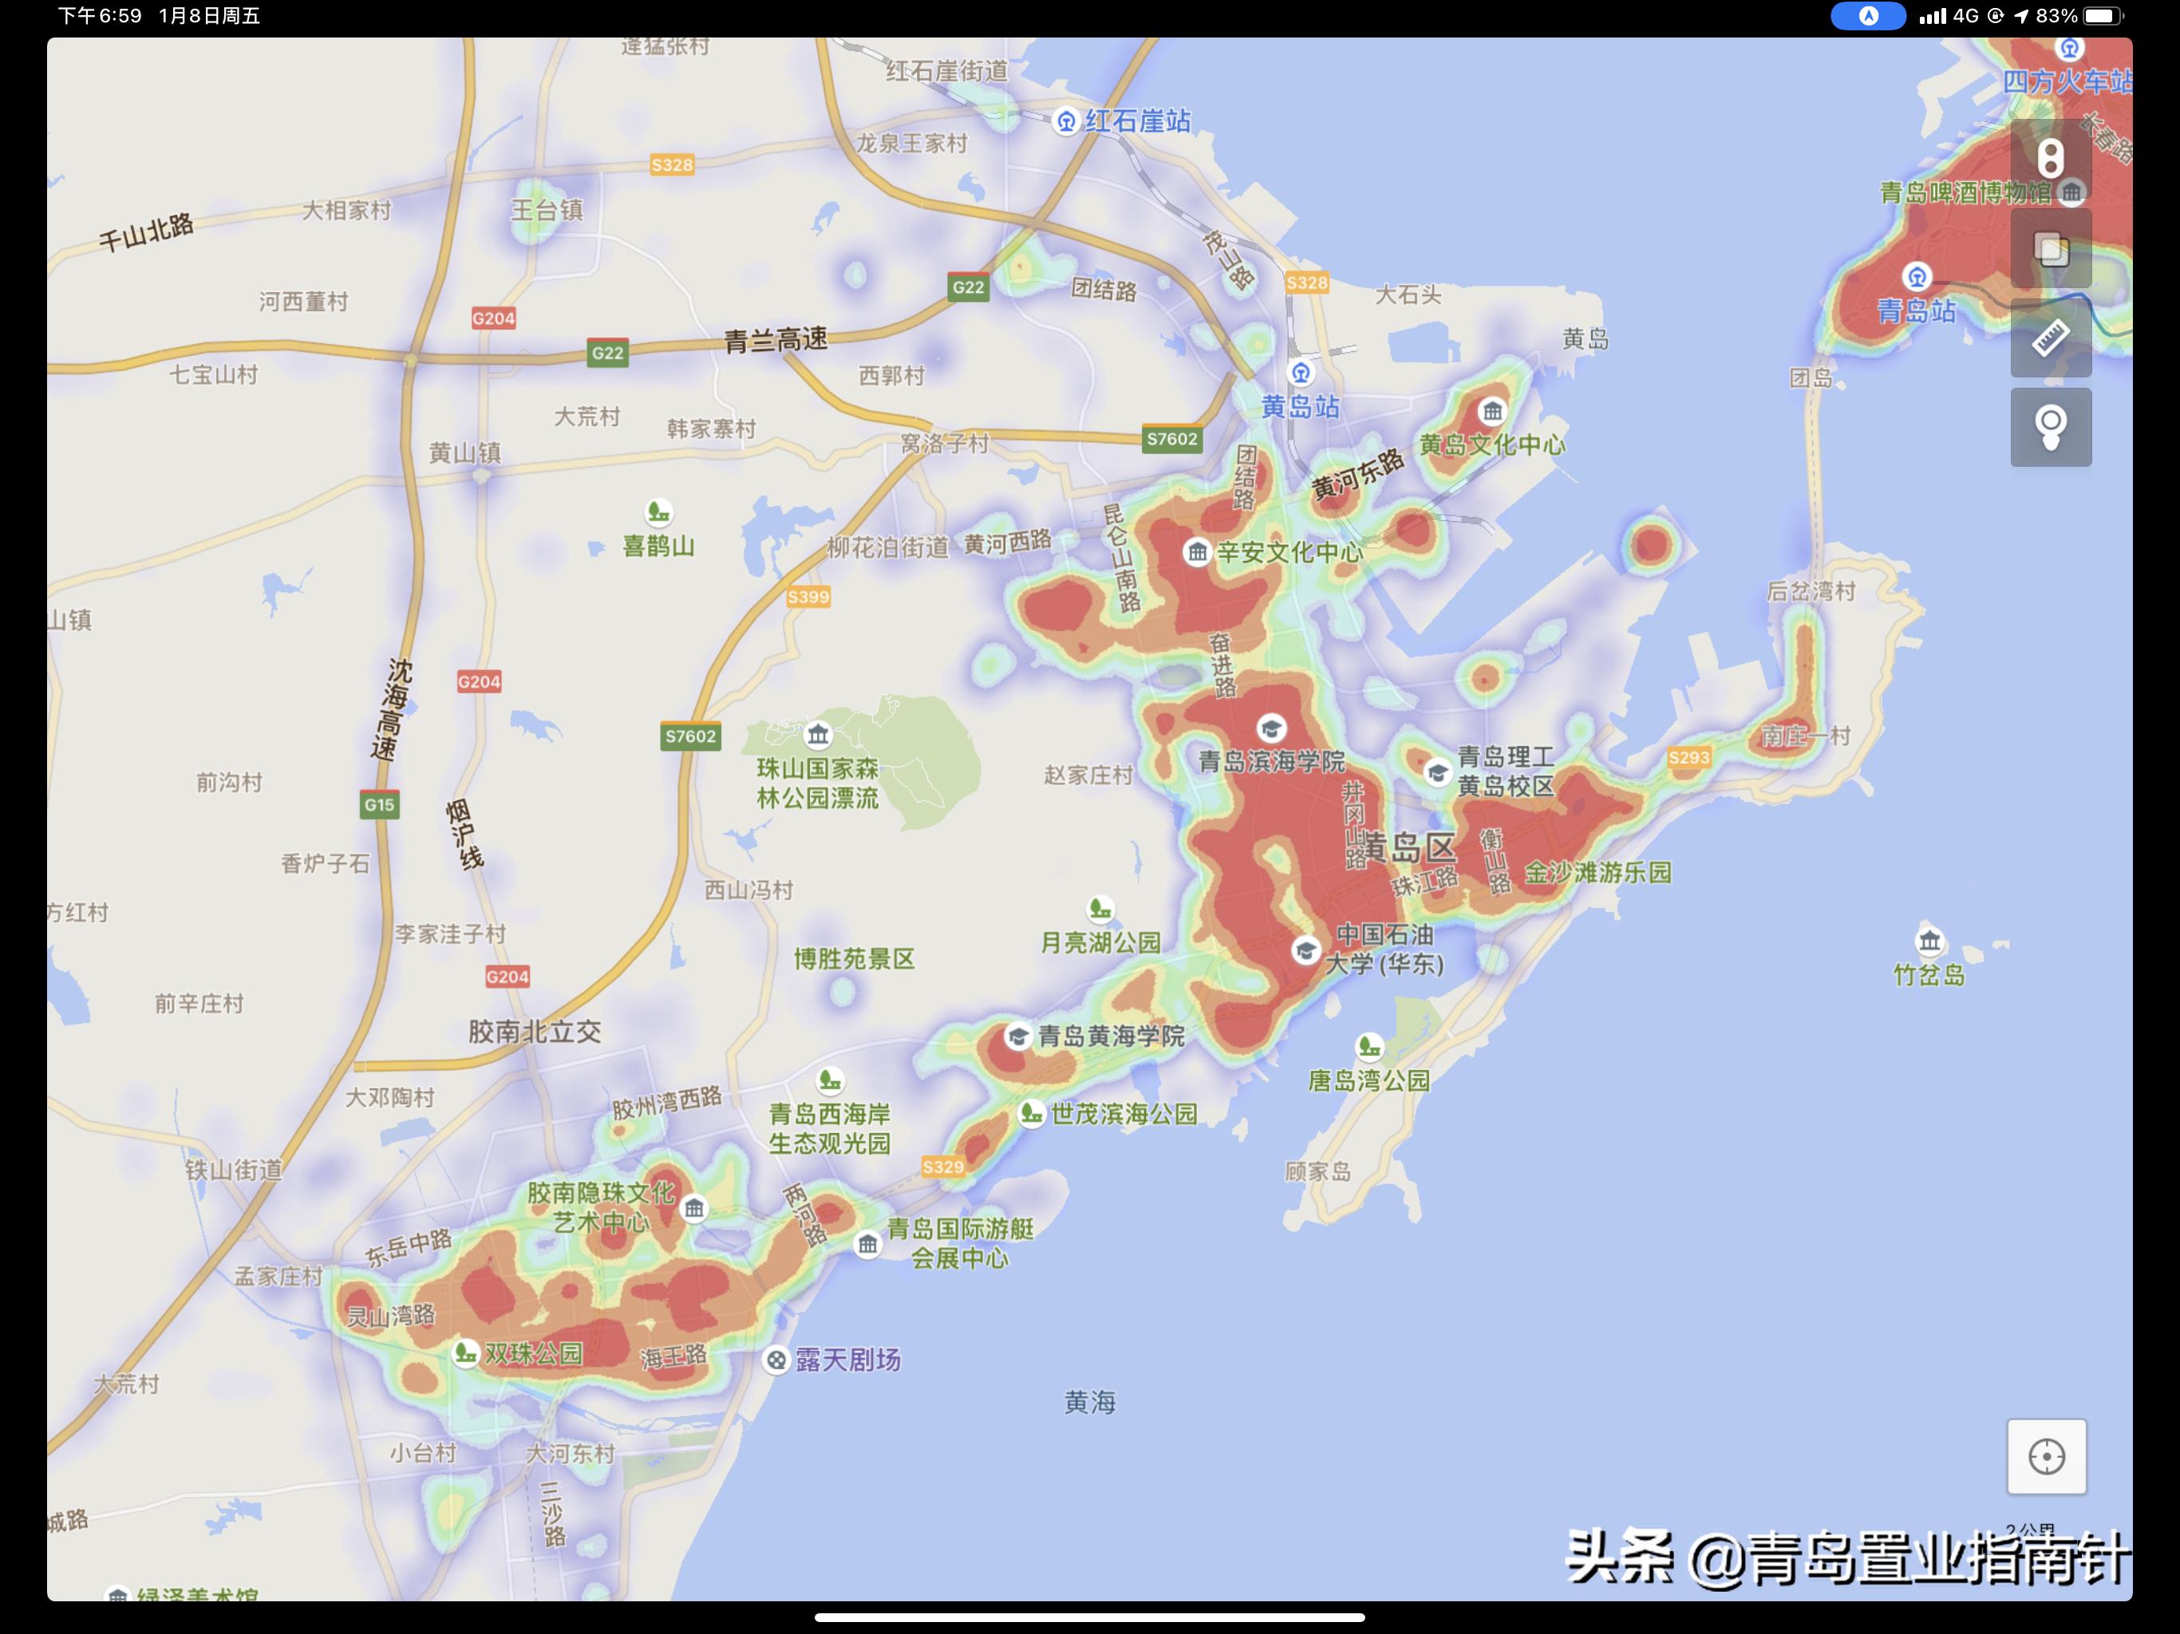Select the 金沙滩游乐园 label
Image resolution: width=2180 pixels, height=1634 pixels.
pos(1597,871)
